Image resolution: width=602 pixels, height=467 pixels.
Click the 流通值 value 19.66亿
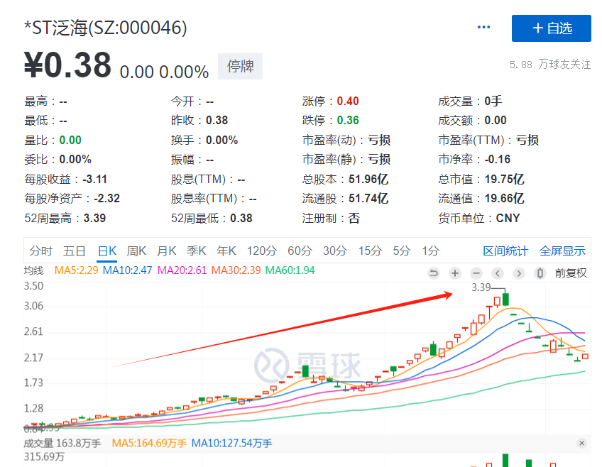pyautogui.click(x=504, y=199)
